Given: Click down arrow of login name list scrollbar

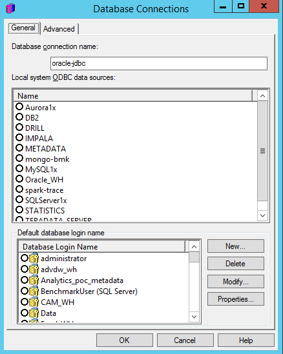Looking at the screenshot, I should click(x=194, y=317).
